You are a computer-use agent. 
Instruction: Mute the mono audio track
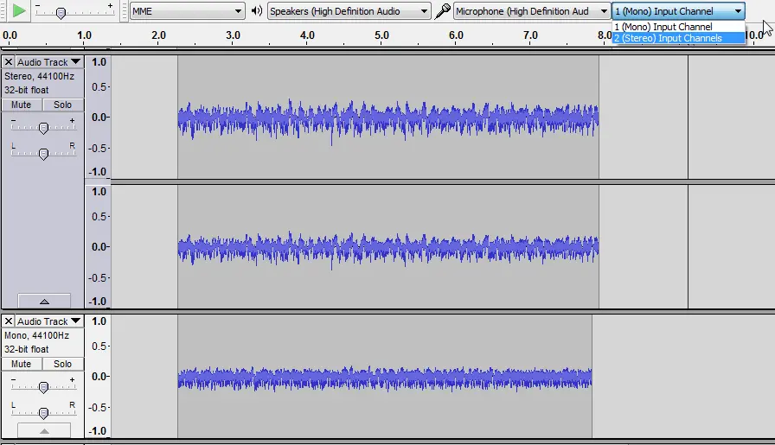click(x=22, y=364)
